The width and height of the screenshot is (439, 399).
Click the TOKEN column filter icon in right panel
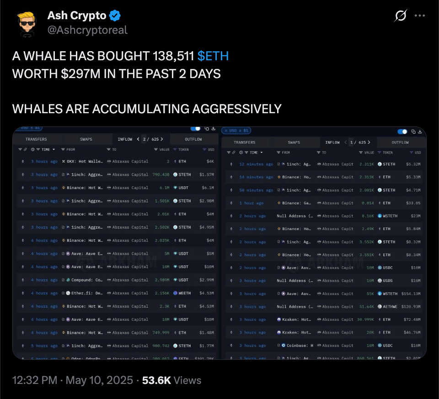tap(379, 152)
